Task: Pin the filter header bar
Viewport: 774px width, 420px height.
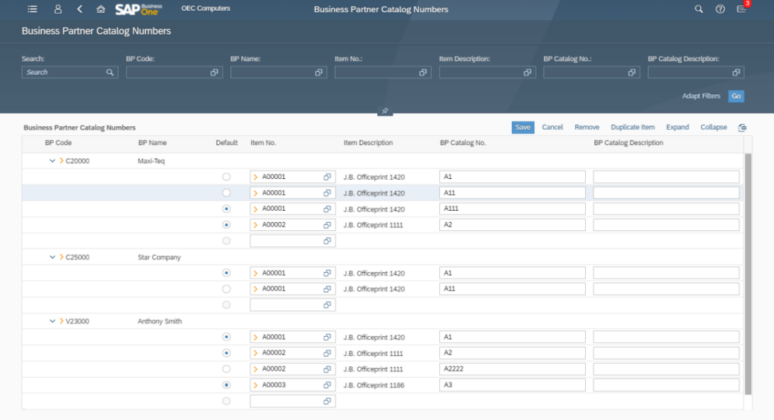Action: (385, 111)
